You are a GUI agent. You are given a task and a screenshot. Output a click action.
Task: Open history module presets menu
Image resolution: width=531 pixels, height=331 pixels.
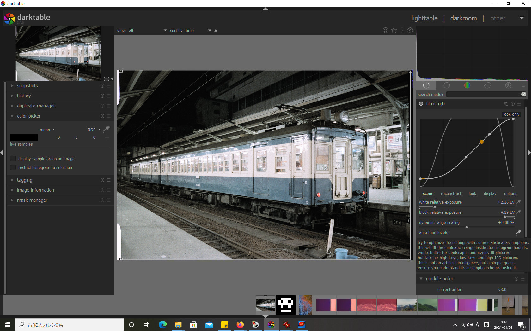(109, 96)
